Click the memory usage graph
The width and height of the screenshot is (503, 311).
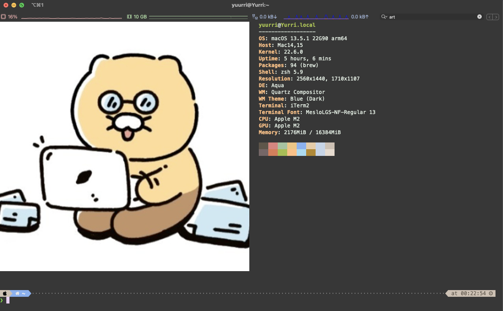click(x=198, y=17)
